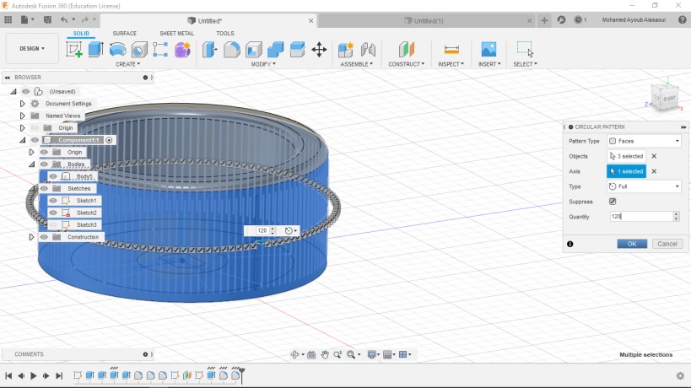Select the Create Sketch tool
Screen dimensions: 691x388
point(74,50)
